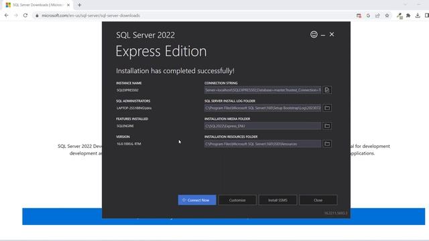Open the Chrome downloads icon
Viewport: 429px width, 241px height.
point(418,15)
